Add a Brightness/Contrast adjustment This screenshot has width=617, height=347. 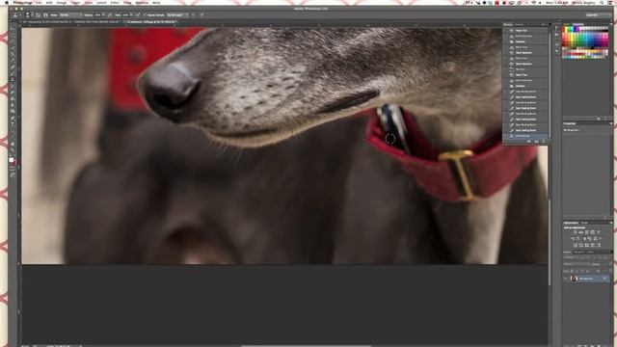pos(576,232)
